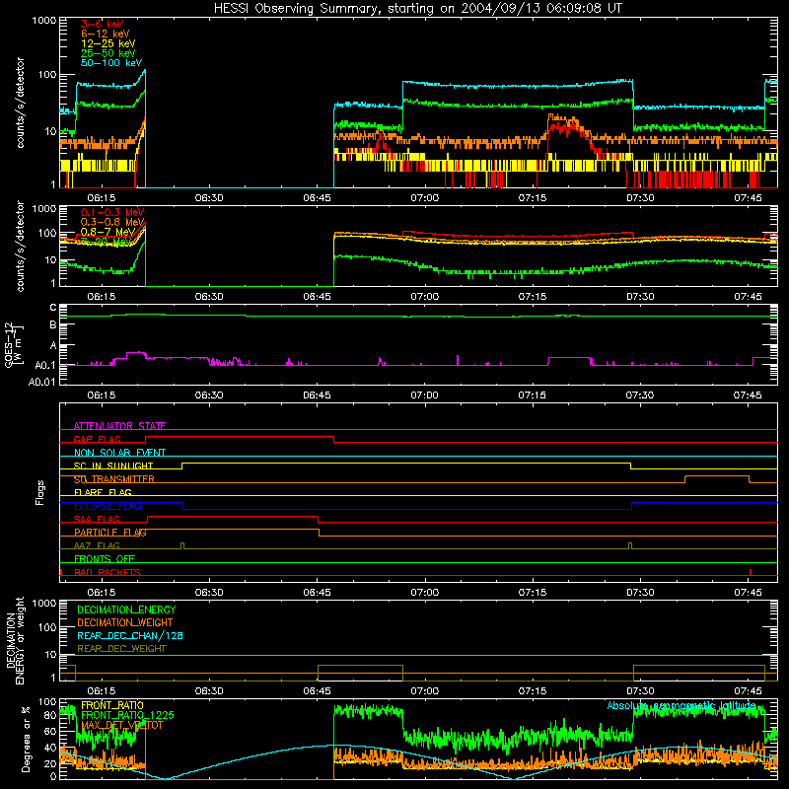Click the yellow 12-25 keV legend label
Screen dimensions: 789x789
tap(108, 43)
